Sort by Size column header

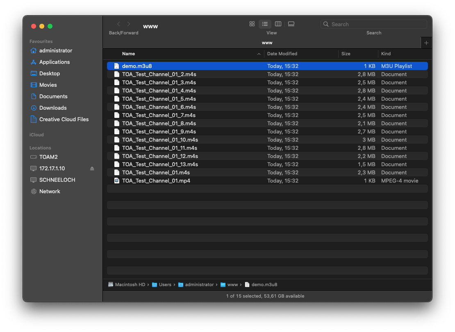click(x=346, y=54)
